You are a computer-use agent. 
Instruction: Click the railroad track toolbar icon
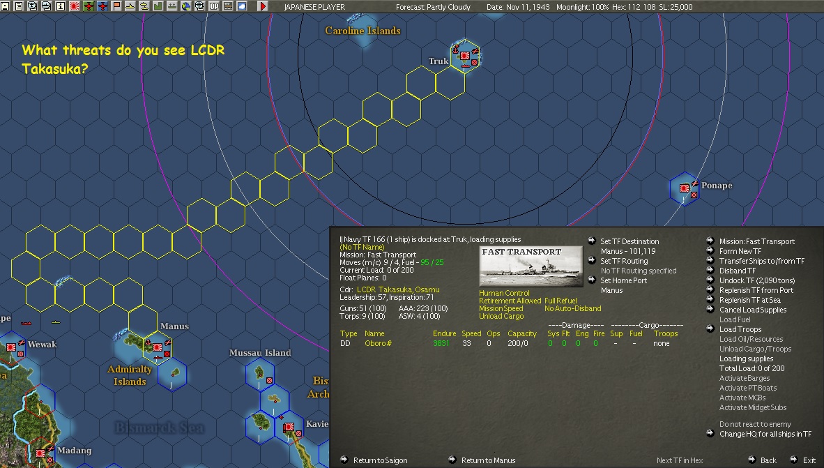pyautogui.click(x=227, y=6)
